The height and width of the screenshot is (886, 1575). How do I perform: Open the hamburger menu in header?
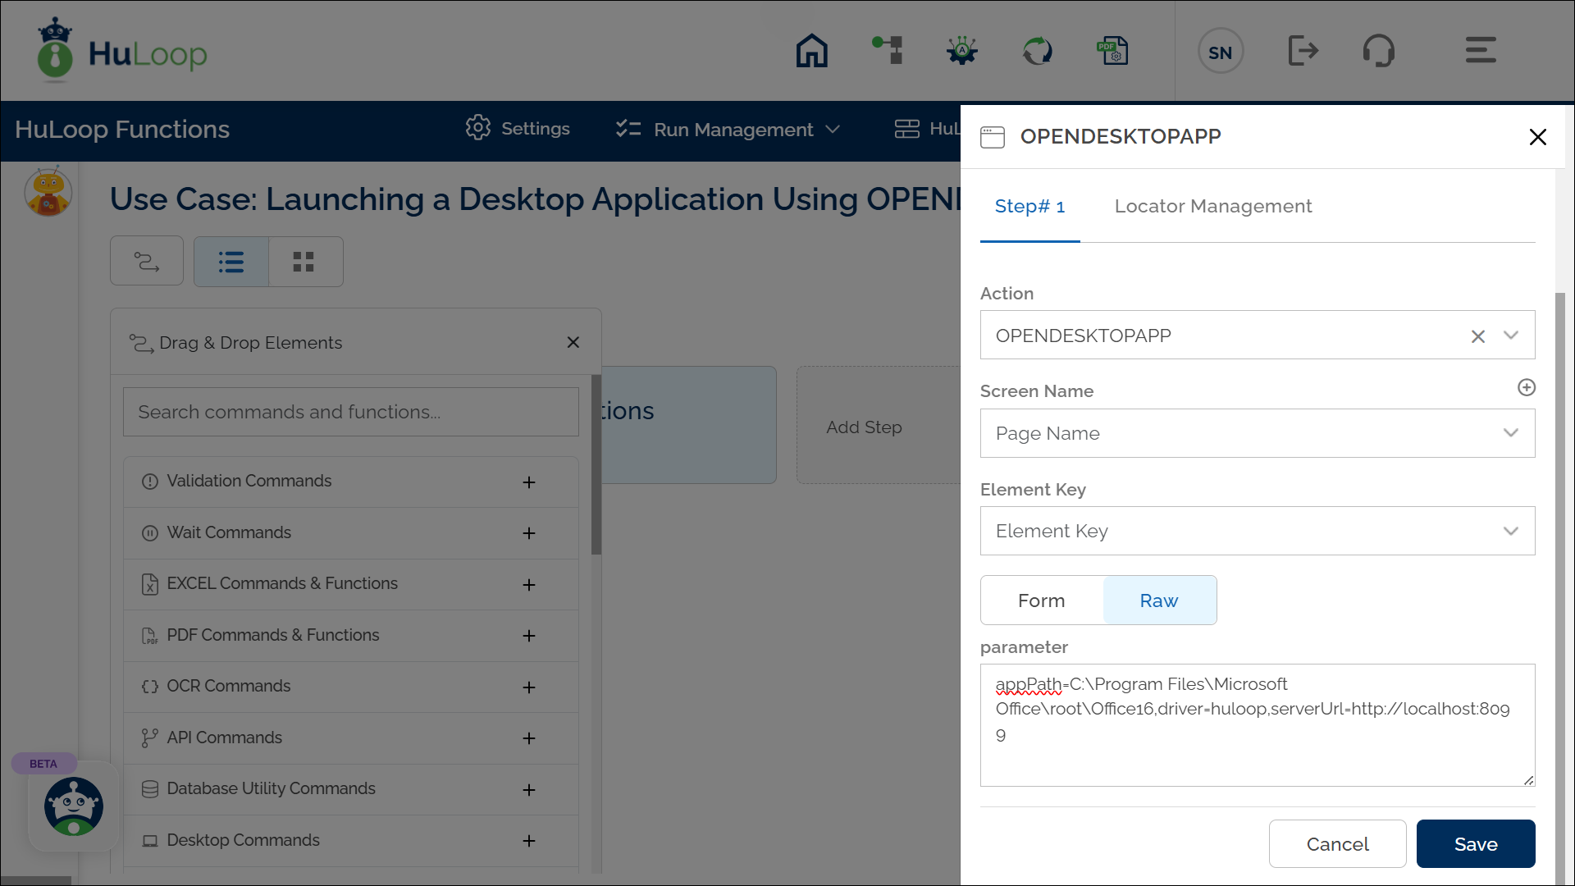click(1481, 51)
